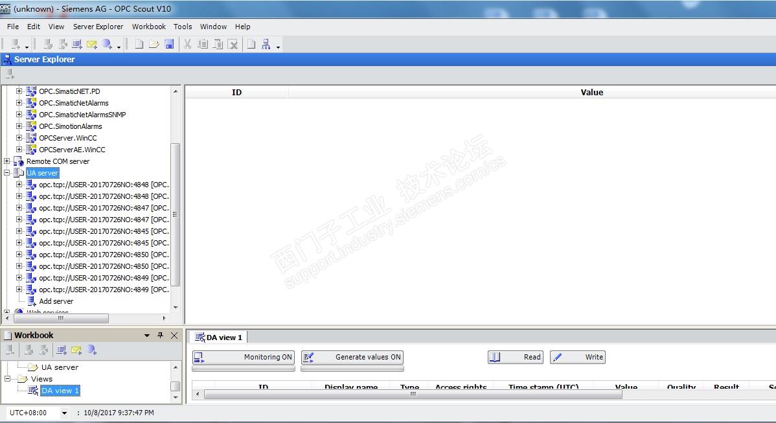Image resolution: width=776 pixels, height=423 pixels.
Task: Open the Window menu
Action: coord(213,27)
